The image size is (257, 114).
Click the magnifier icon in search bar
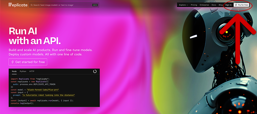click(31, 5)
